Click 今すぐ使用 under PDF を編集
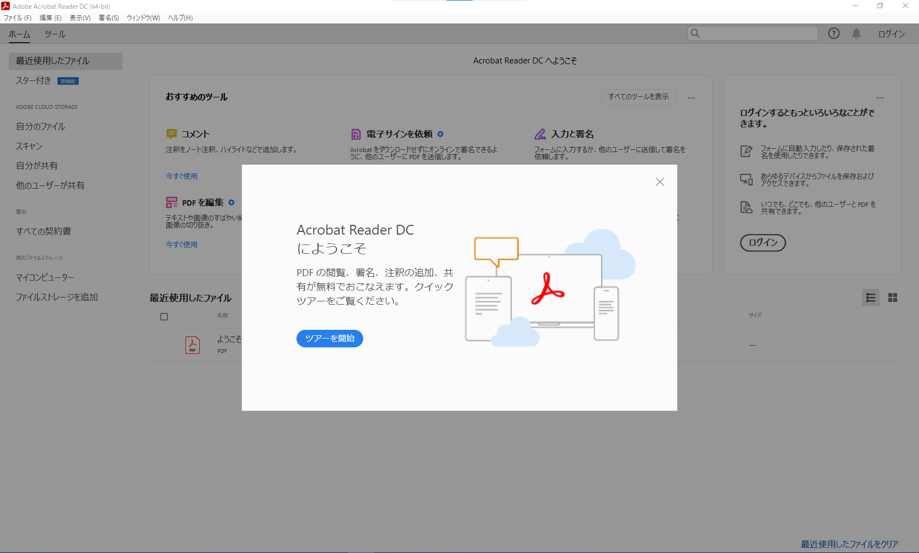The width and height of the screenshot is (919, 553). [x=182, y=245]
